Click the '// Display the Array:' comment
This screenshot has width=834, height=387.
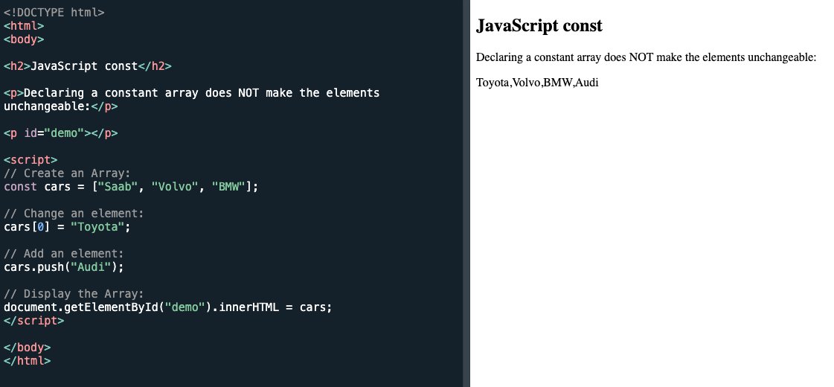[x=74, y=294]
